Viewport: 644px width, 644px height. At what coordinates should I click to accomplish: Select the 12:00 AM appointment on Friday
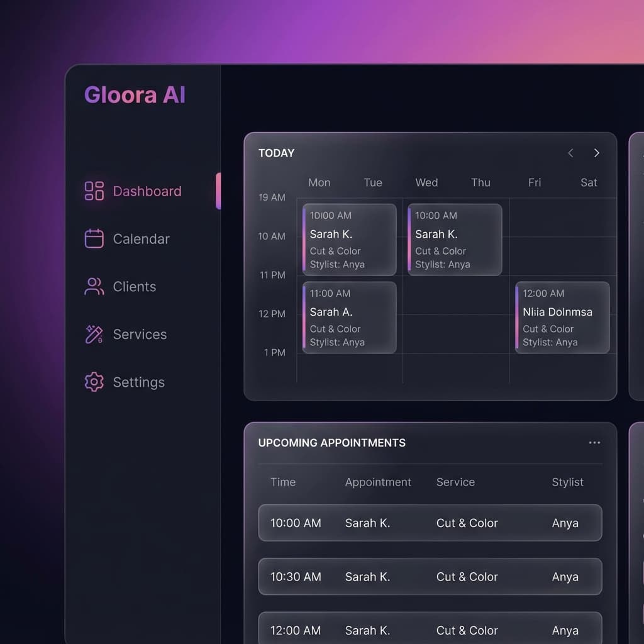(x=562, y=317)
